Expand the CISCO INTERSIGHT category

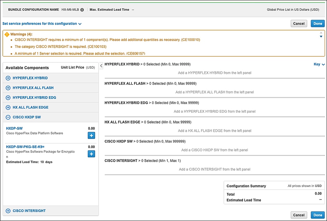tap(8, 211)
